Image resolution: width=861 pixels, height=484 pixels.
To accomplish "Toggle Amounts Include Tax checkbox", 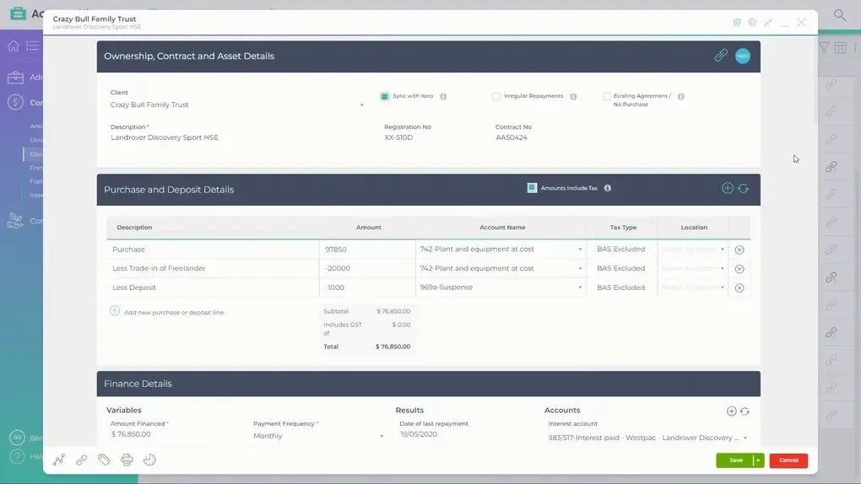I will tap(532, 188).
